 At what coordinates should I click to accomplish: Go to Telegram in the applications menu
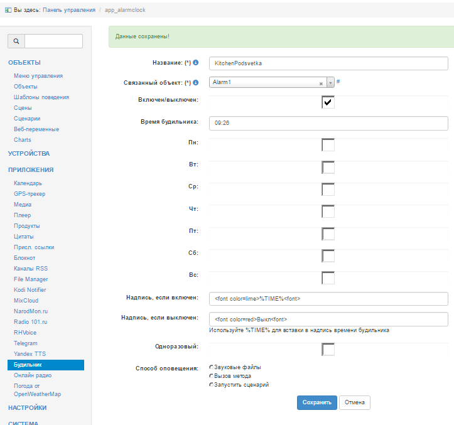[x=26, y=343]
